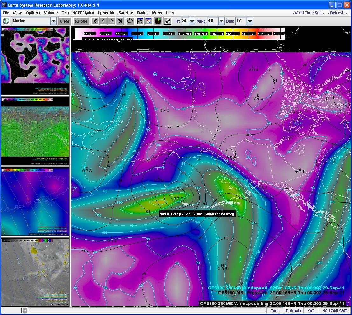352x315 pixels.
Task: Toggle the Text button in status bar
Action: pyautogui.click(x=274, y=311)
